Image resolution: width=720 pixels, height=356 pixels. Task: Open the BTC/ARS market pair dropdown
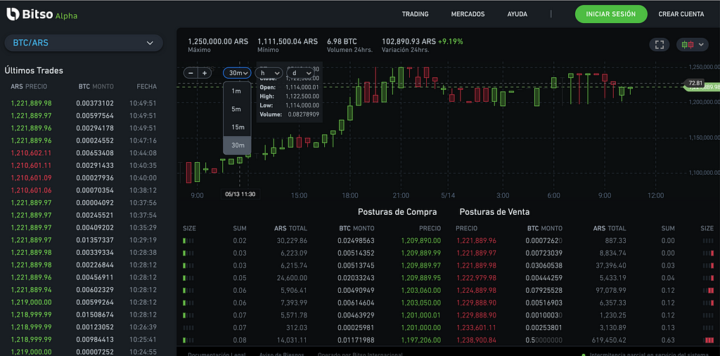pos(84,43)
